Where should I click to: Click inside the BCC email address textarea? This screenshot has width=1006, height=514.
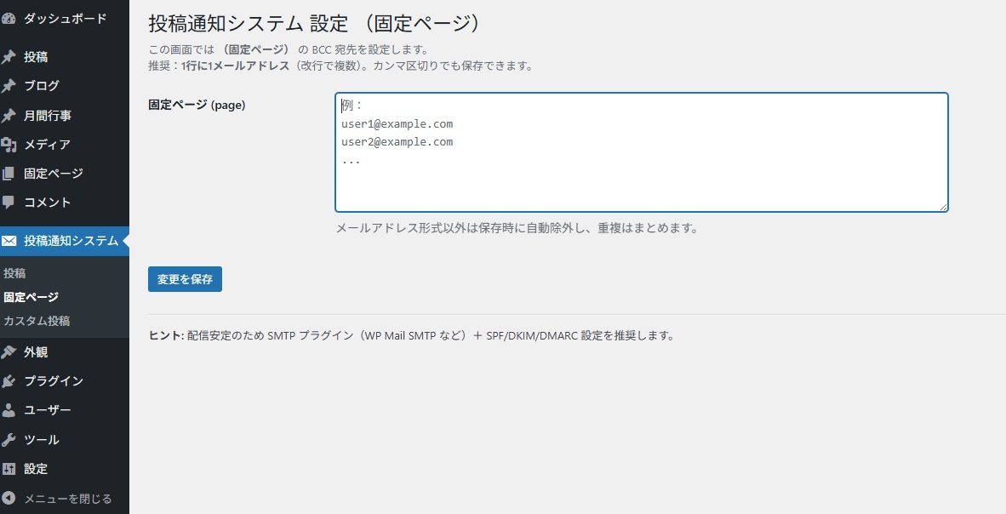click(642, 152)
